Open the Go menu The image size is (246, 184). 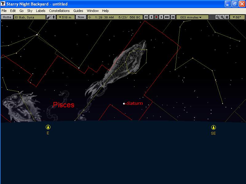pyautogui.click(x=22, y=11)
